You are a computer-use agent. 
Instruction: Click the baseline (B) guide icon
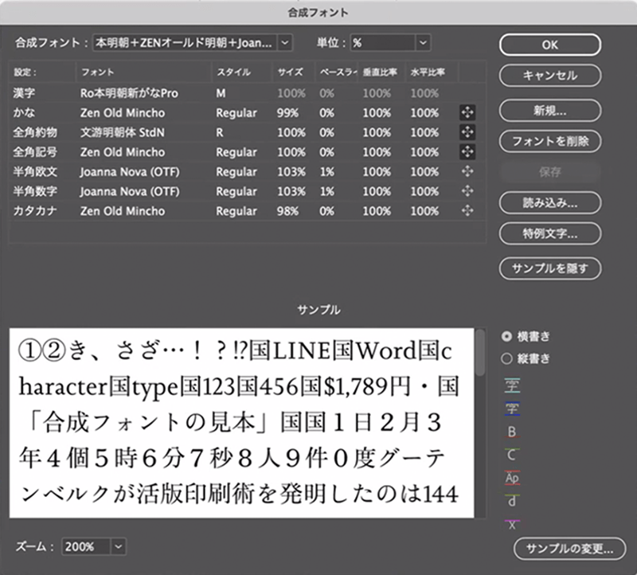coord(512,431)
